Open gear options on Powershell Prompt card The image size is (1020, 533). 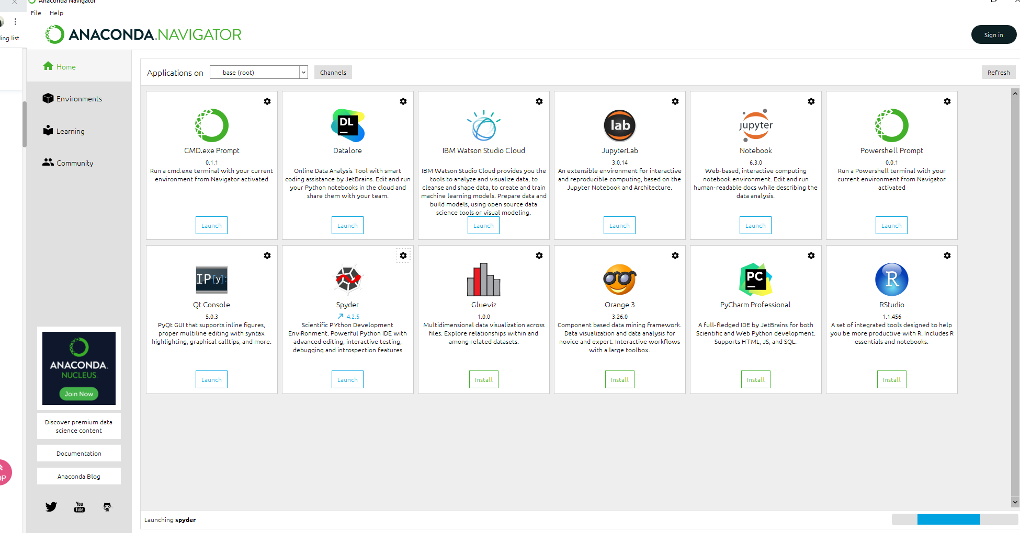pyautogui.click(x=947, y=101)
